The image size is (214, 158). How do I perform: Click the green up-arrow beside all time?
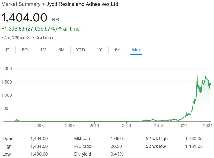(60, 29)
